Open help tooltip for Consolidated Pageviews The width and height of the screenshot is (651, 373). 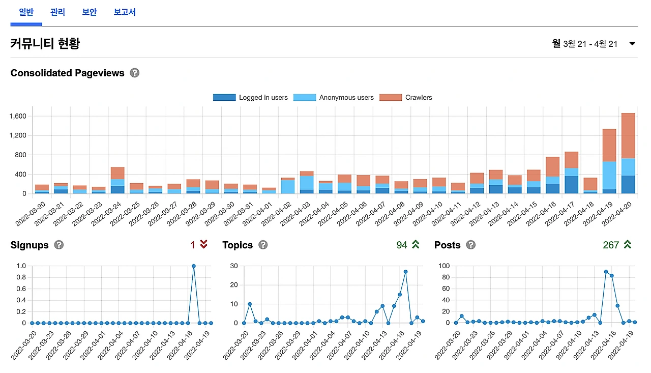coord(134,73)
